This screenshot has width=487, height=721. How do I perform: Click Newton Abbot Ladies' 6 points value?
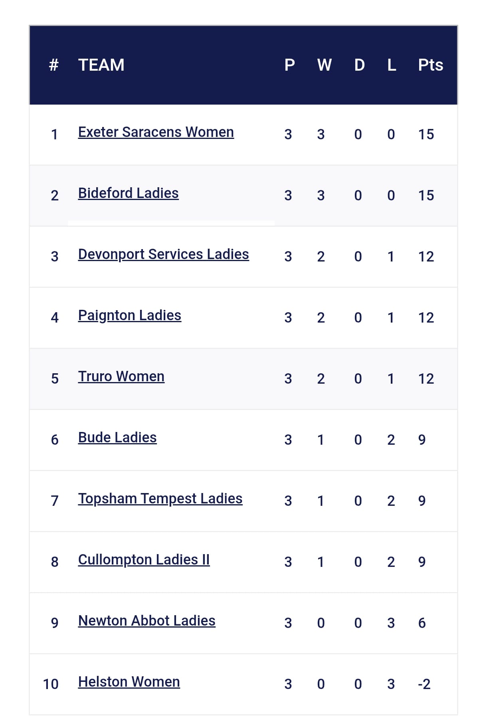tap(422, 623)
